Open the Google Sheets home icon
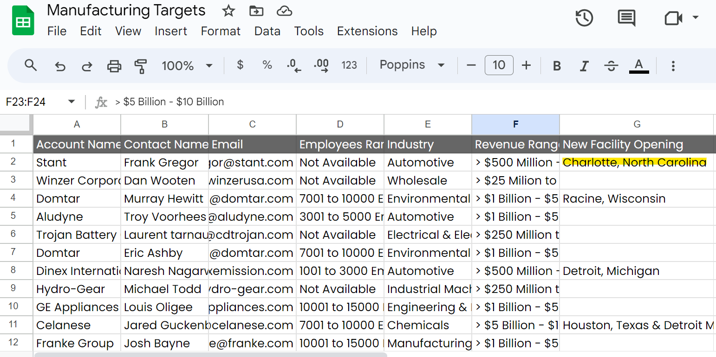716x357 pixels. click(x=23, y=21)
